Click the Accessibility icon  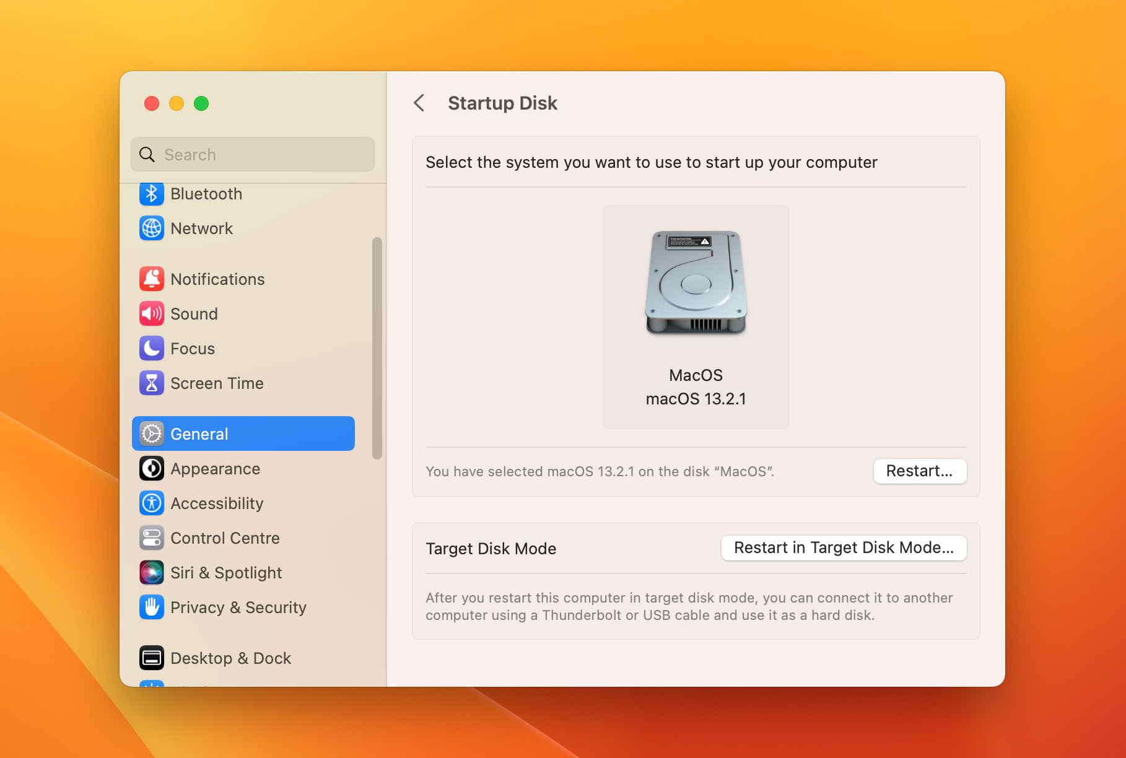click(152, 503)
